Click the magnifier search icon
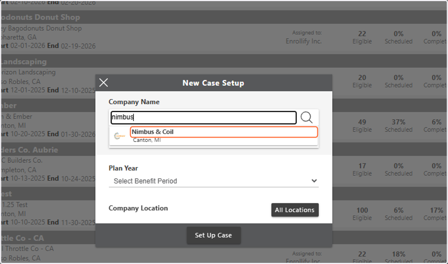The height and width of the screenshot is (264, 448). click(307, 118)
